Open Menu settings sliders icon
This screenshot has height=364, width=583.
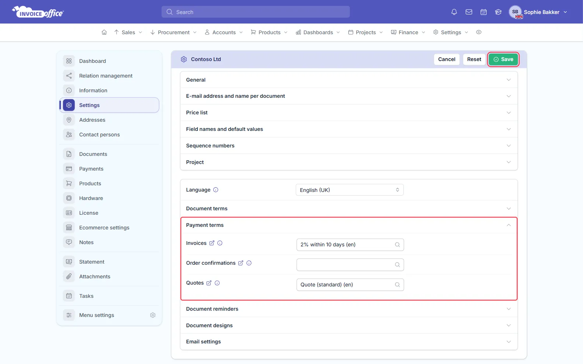coord(69,315)
